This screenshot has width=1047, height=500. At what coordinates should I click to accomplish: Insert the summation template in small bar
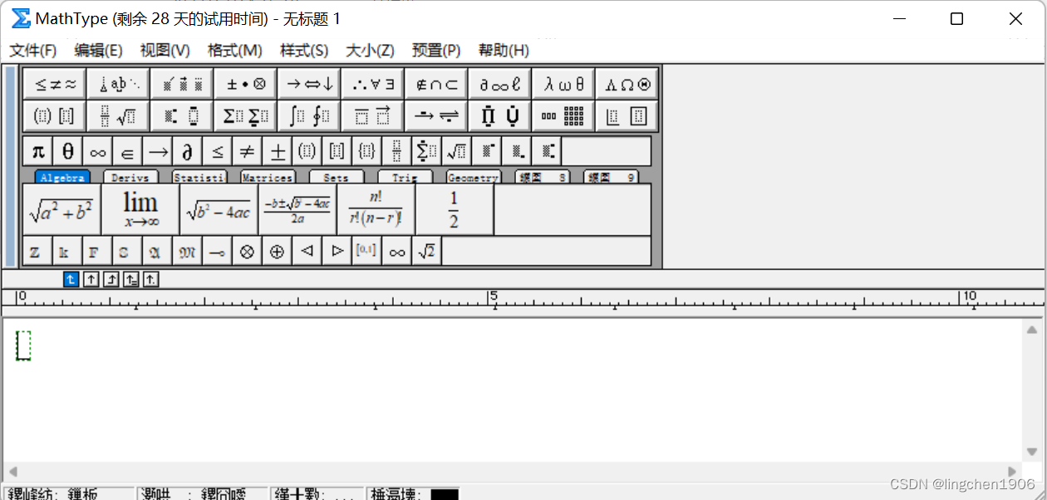[426, 151]
